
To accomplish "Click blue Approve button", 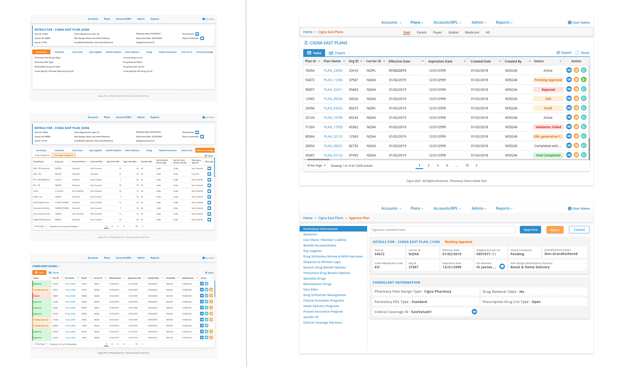I will coord(530,230).
